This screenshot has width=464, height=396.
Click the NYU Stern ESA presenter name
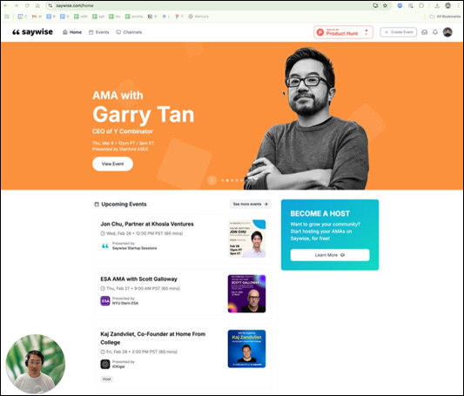point(125,303)
